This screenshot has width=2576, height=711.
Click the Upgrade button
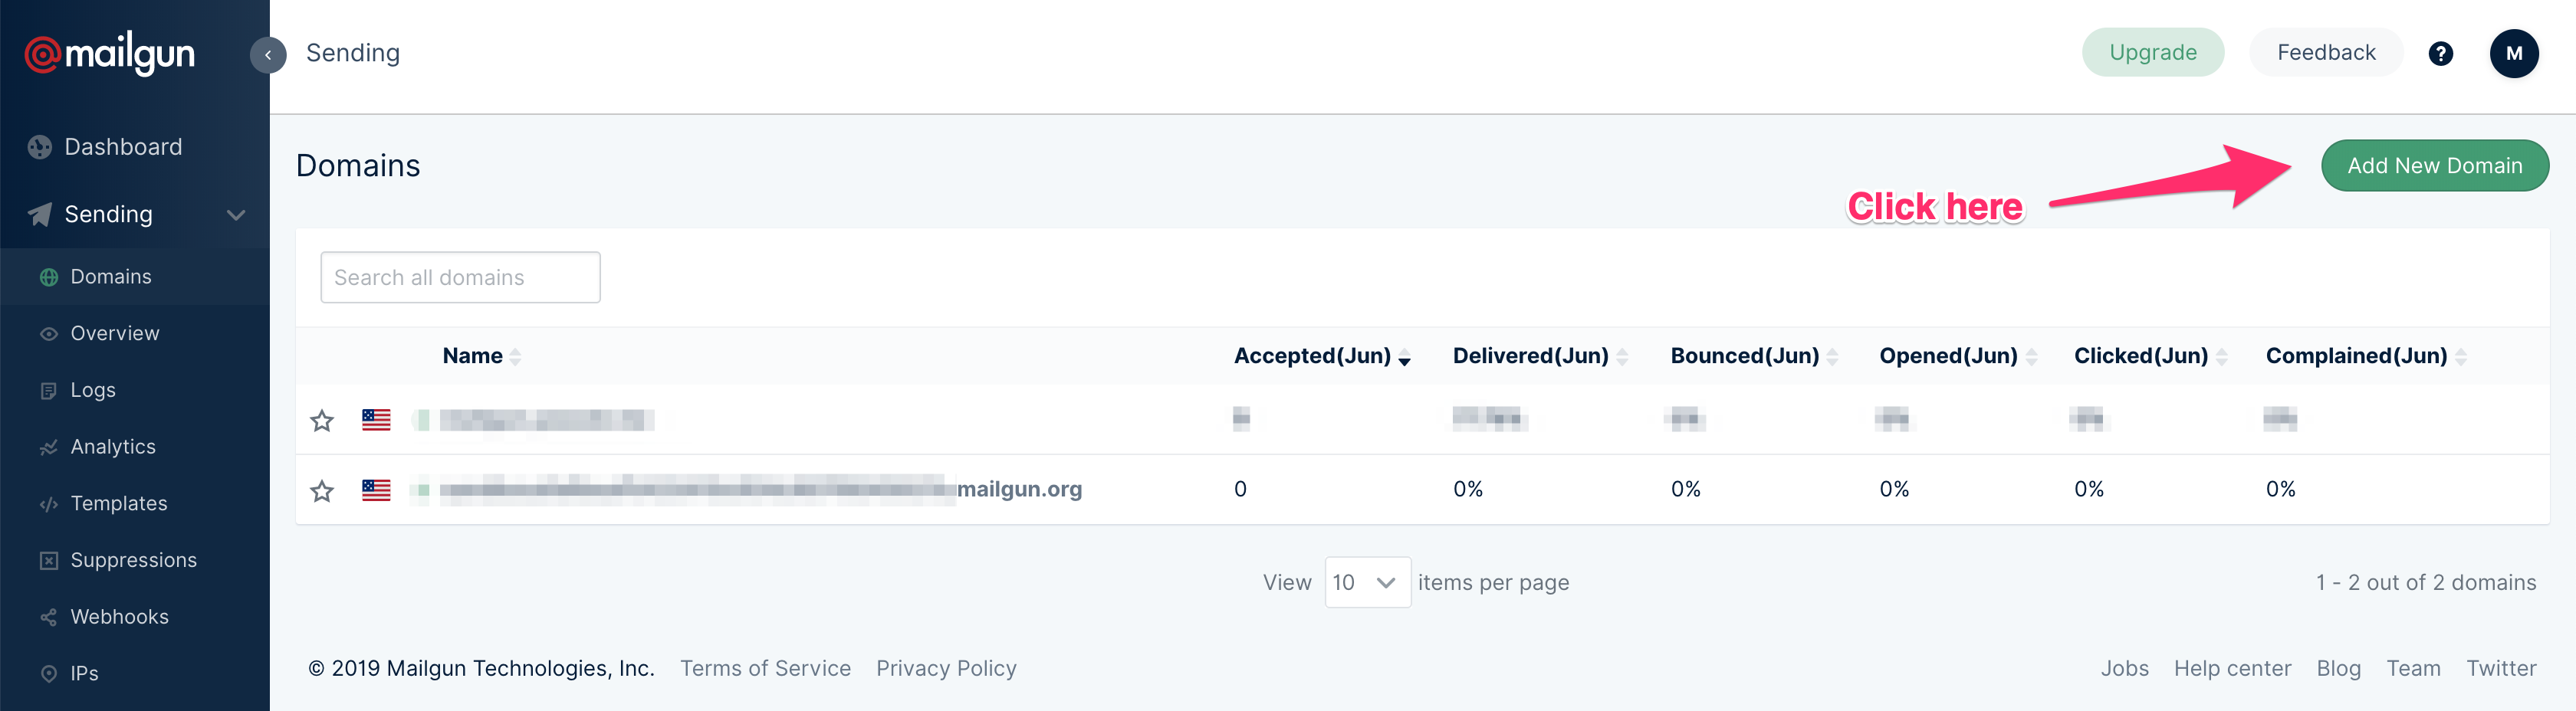tap(2152, 53)
